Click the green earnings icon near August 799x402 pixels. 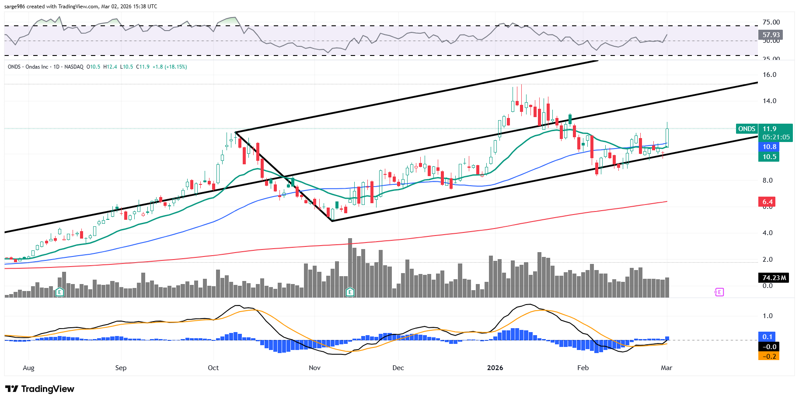click(x=60, y=292)
